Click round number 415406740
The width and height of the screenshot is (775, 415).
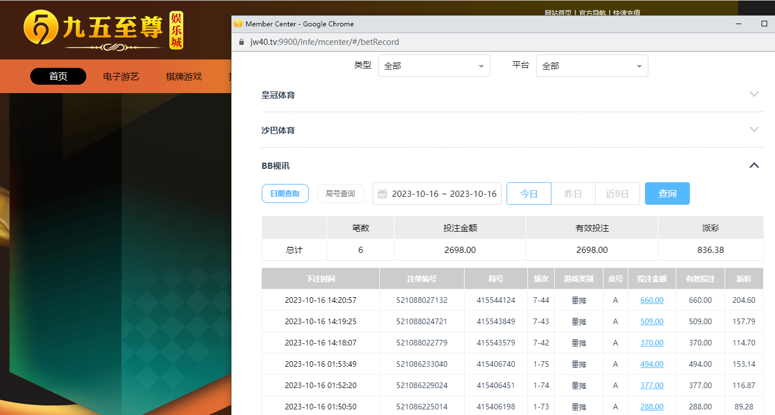click(x=496, y=364)
